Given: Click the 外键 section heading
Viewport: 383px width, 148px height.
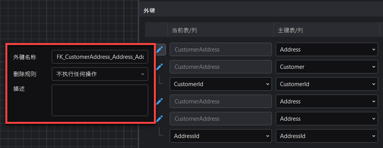Looking at the screenshot, I should [149, 10].
